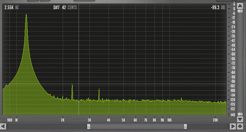
Task: Click the right arrow of frequency scrollbar
Action: [233, 126]
